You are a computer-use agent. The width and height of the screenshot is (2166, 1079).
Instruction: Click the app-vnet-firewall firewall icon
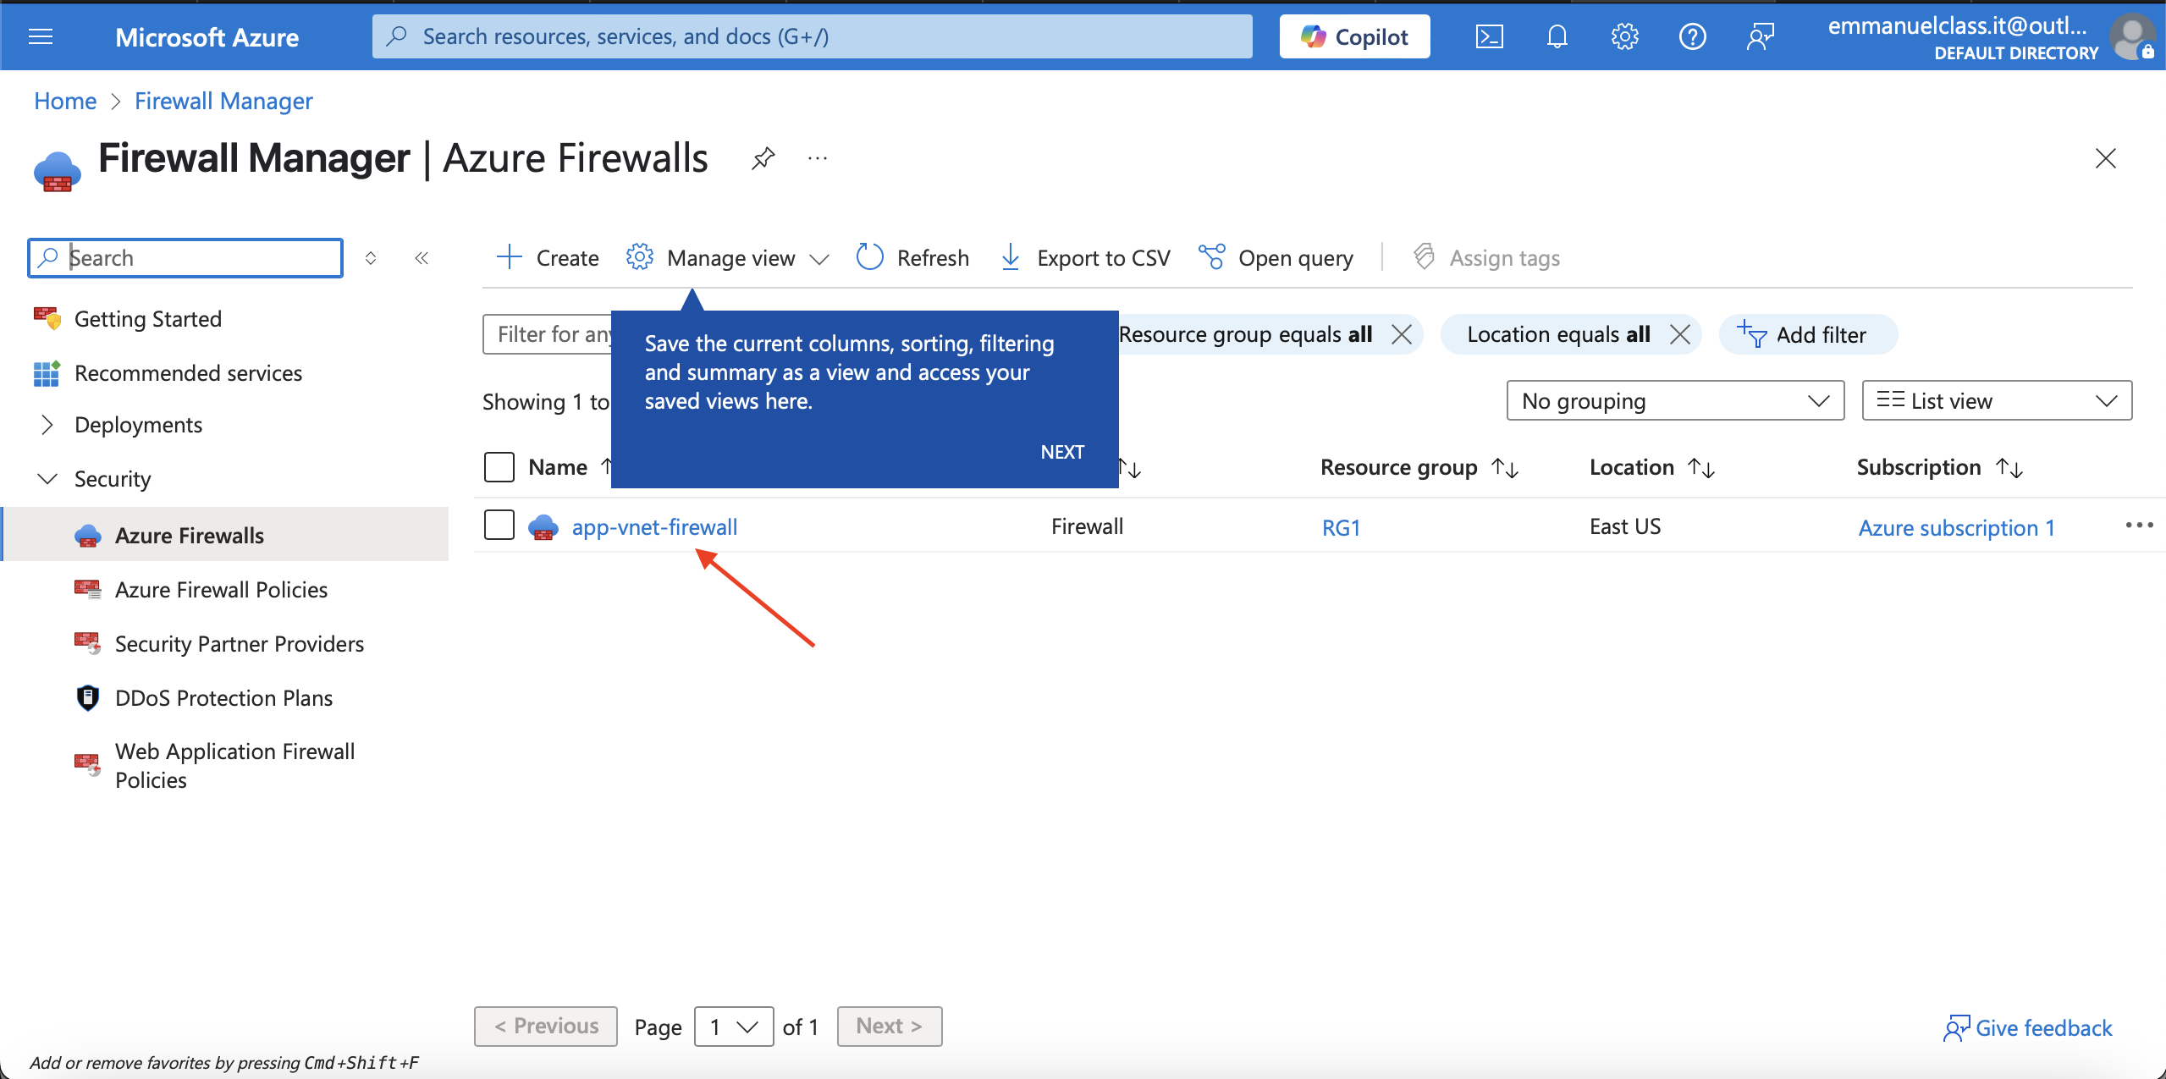(543, 527)
